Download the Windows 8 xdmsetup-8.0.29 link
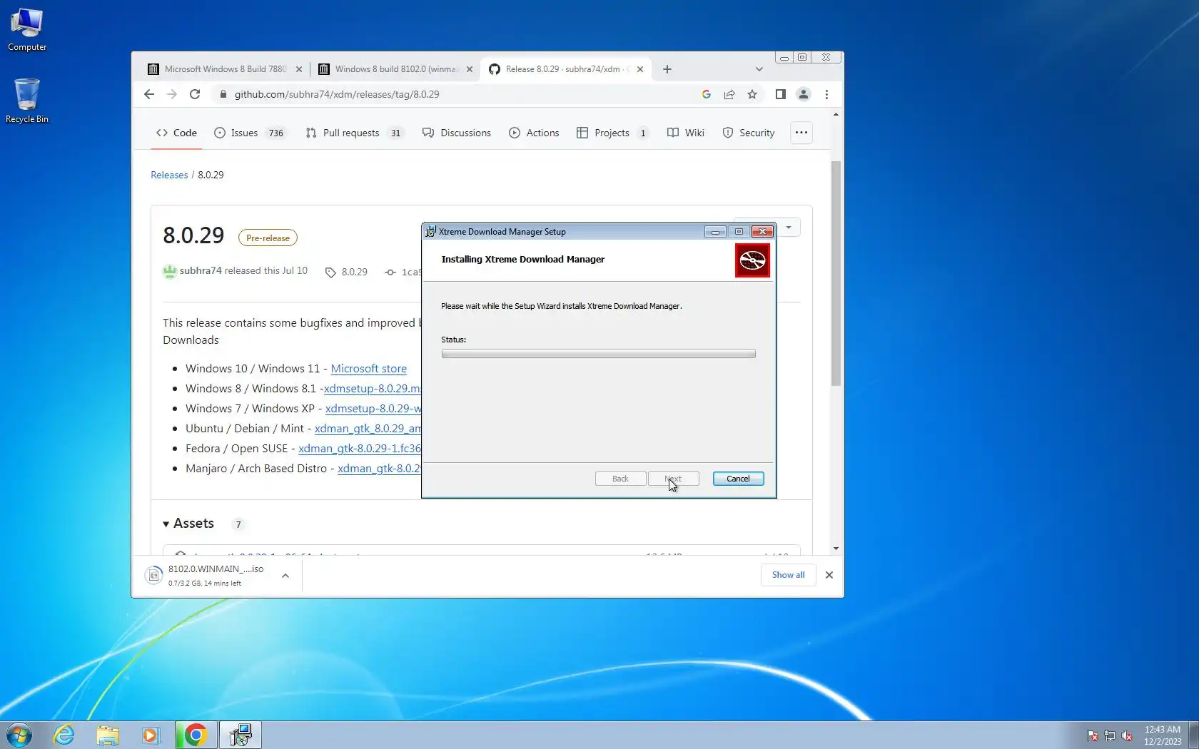 coord(373,389)
